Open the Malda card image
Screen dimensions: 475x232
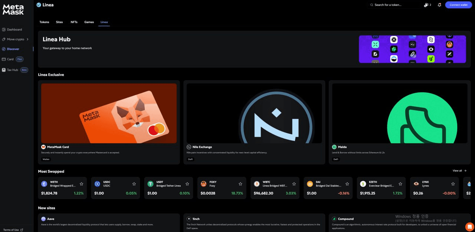click(x=400, y=113)
